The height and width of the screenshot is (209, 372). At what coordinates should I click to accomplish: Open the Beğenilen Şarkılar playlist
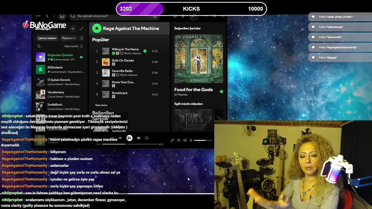pyautogui.click(x=60, y=57)
